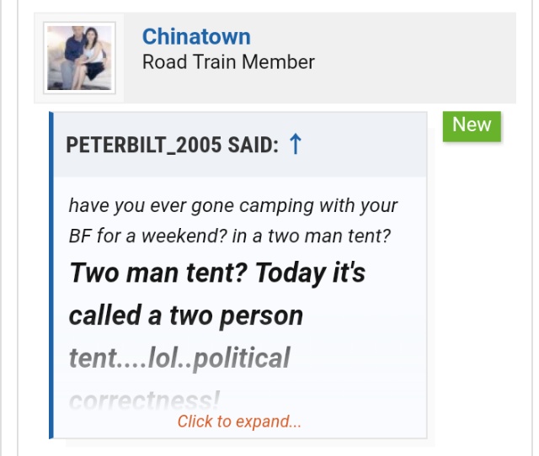The height and width of the screenshot is (456, 539).
Task: Click the up arrow beside PETERBILT_2005 SAID
Action: coord(295,145)
